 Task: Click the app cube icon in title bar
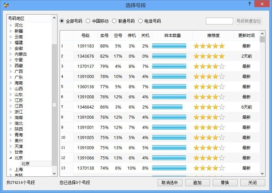click(x=6, y=5)
